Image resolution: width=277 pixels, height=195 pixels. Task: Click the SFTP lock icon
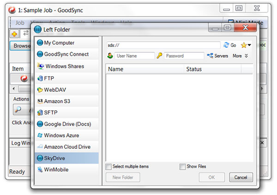40,112
